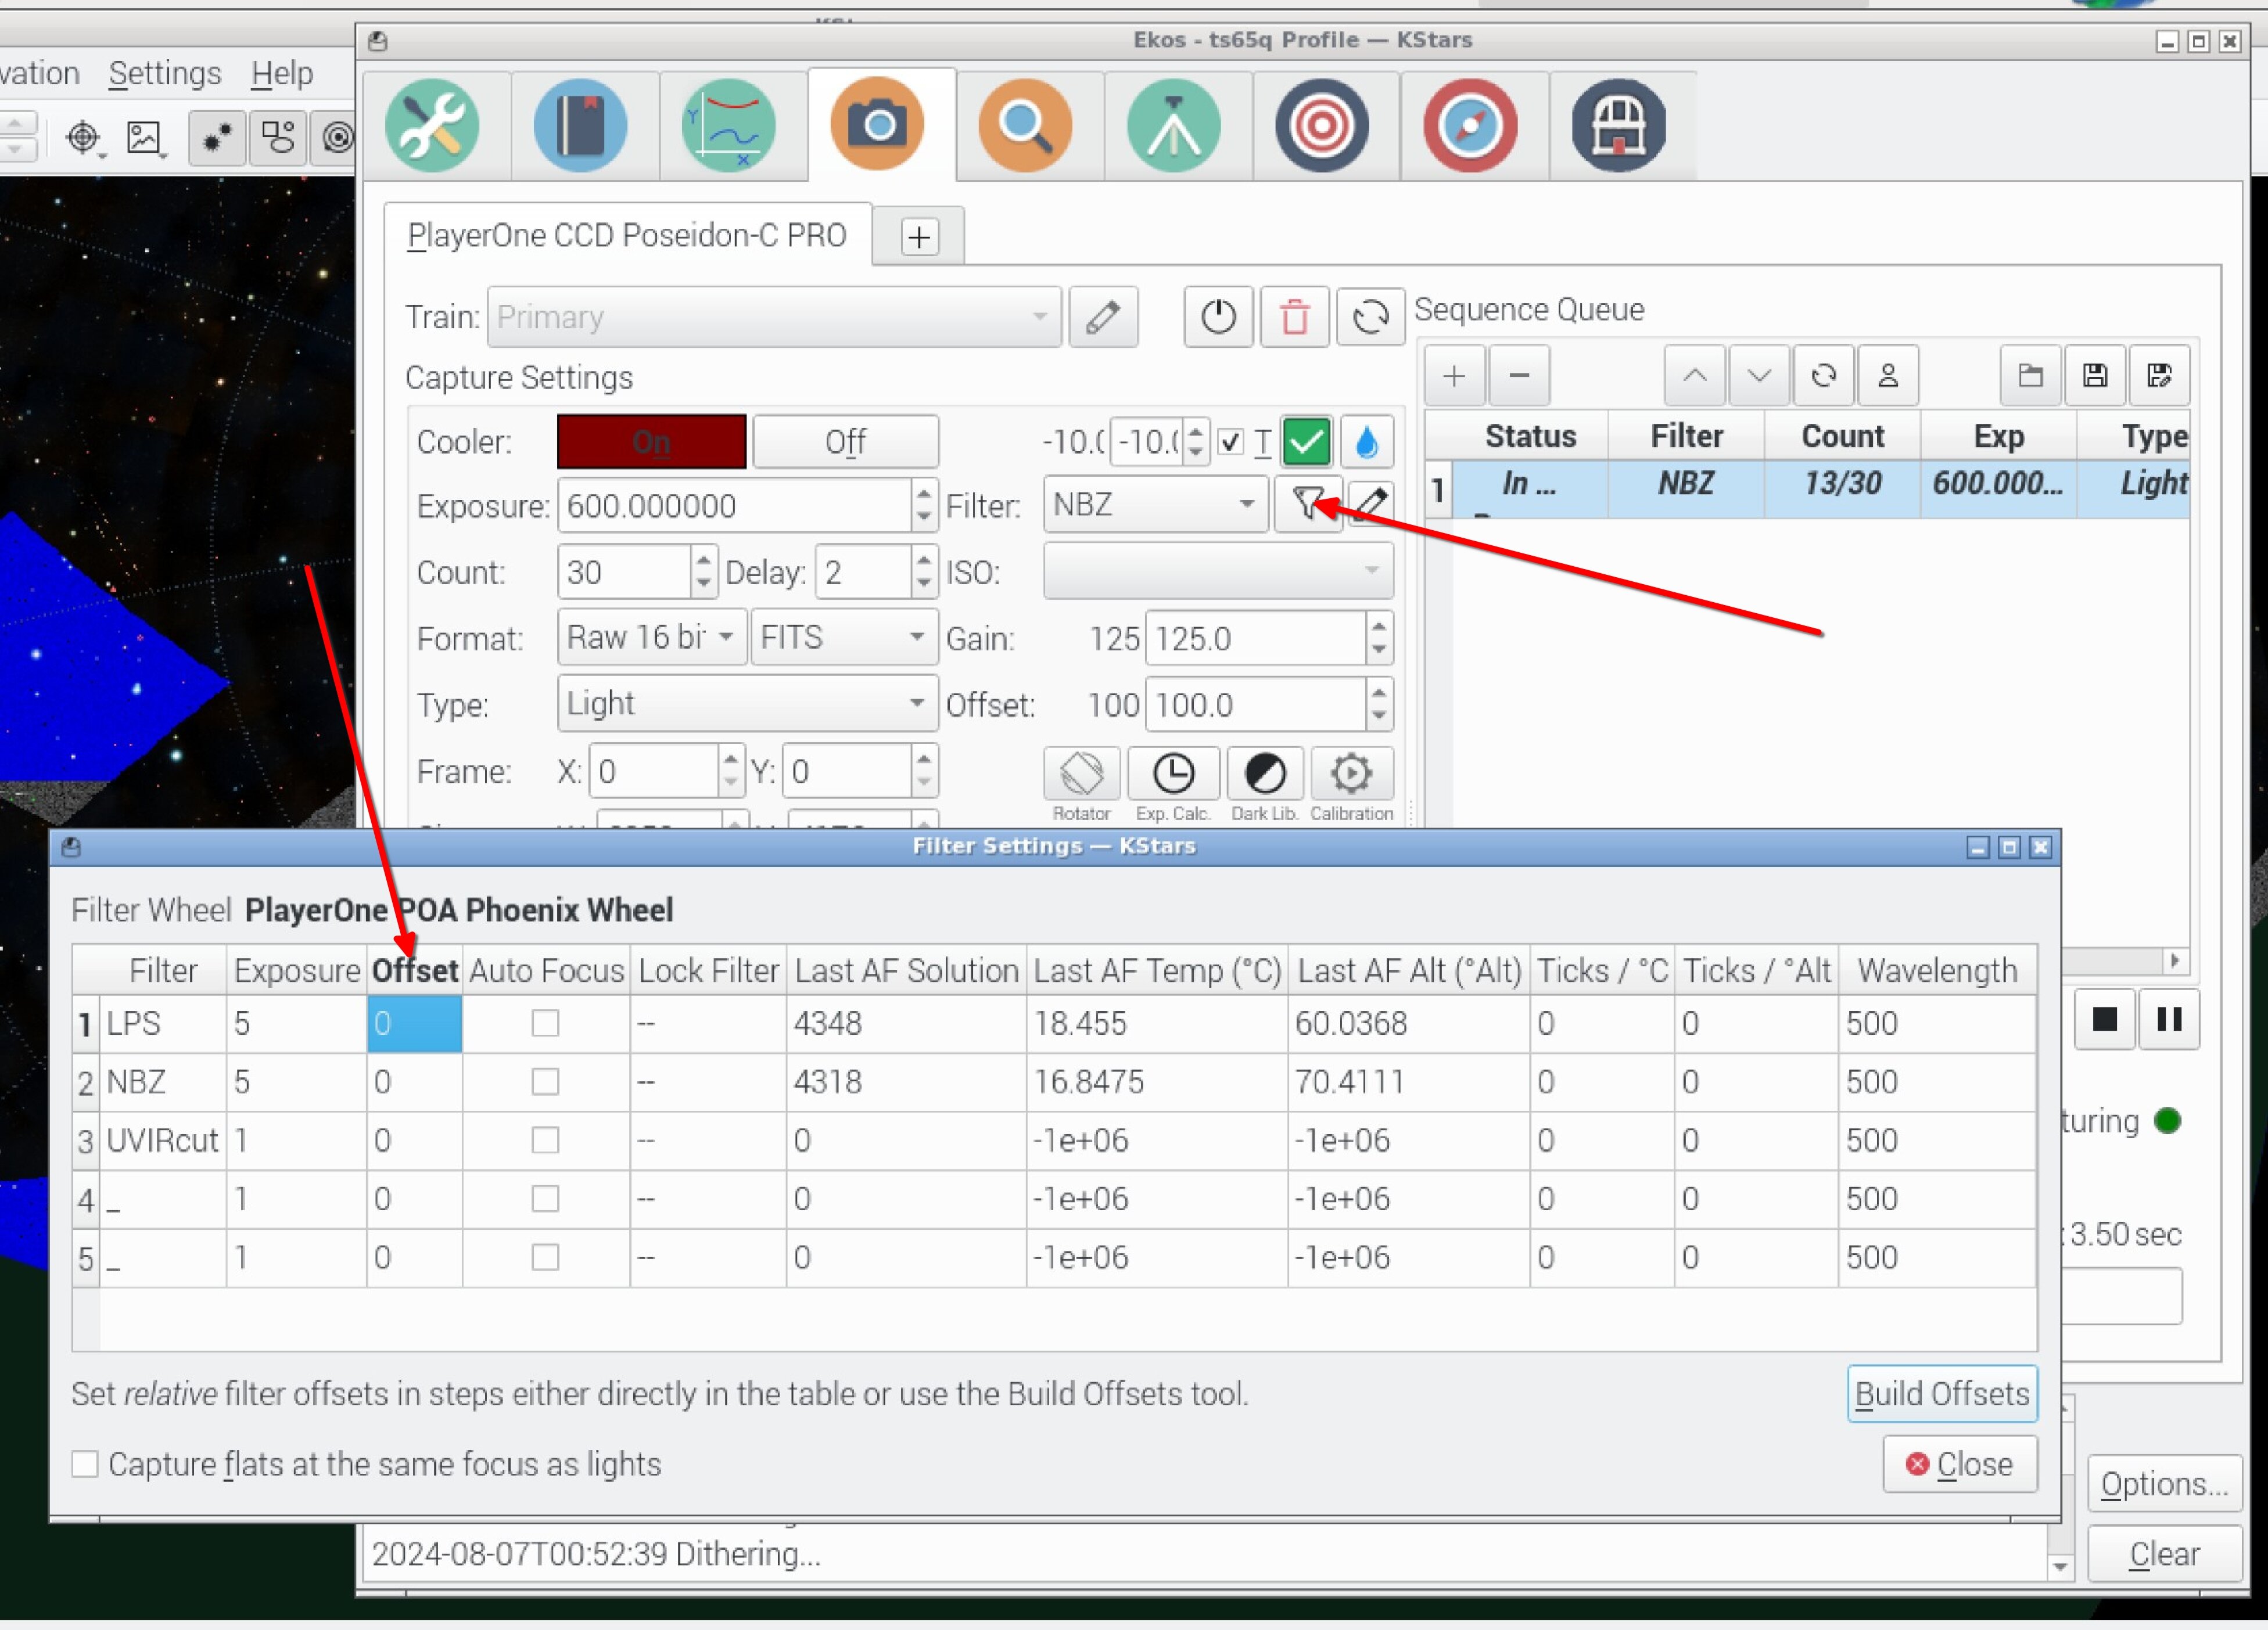Open the Mount tripod module

pos(1173,126)
